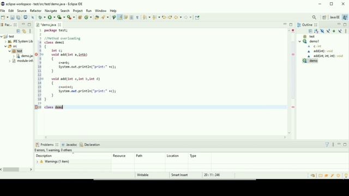Click the Debug bug icon in toolbar
This screenshot has height=196, width=349.
40,17
